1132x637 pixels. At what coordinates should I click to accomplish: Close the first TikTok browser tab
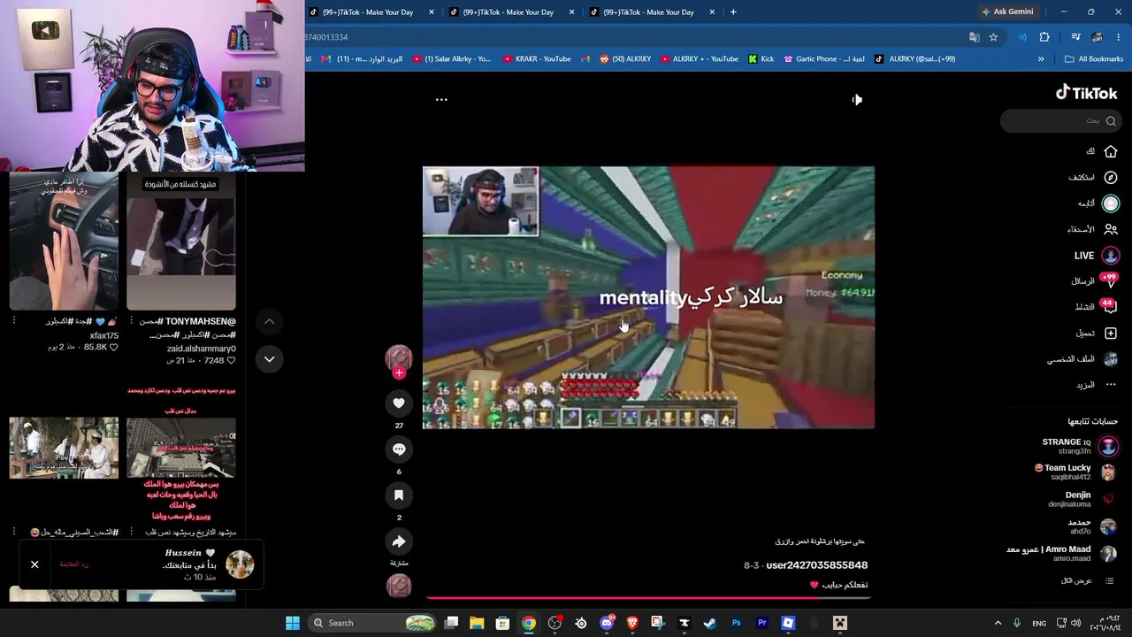click(432, 12)
